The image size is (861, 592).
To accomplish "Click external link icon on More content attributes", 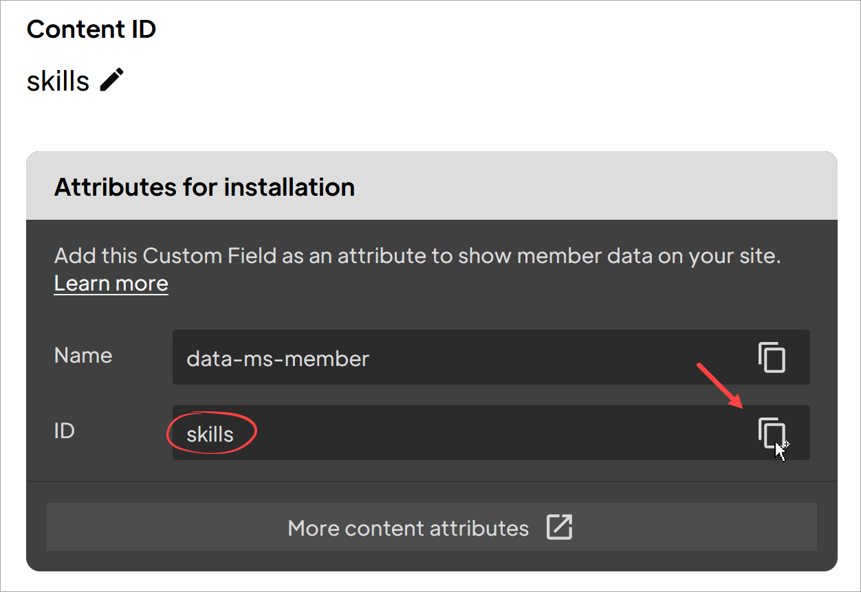I will tap(559, 527).
